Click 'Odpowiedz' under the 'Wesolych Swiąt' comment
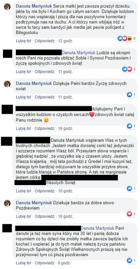 pyautogui.click(x=45, y=191)
